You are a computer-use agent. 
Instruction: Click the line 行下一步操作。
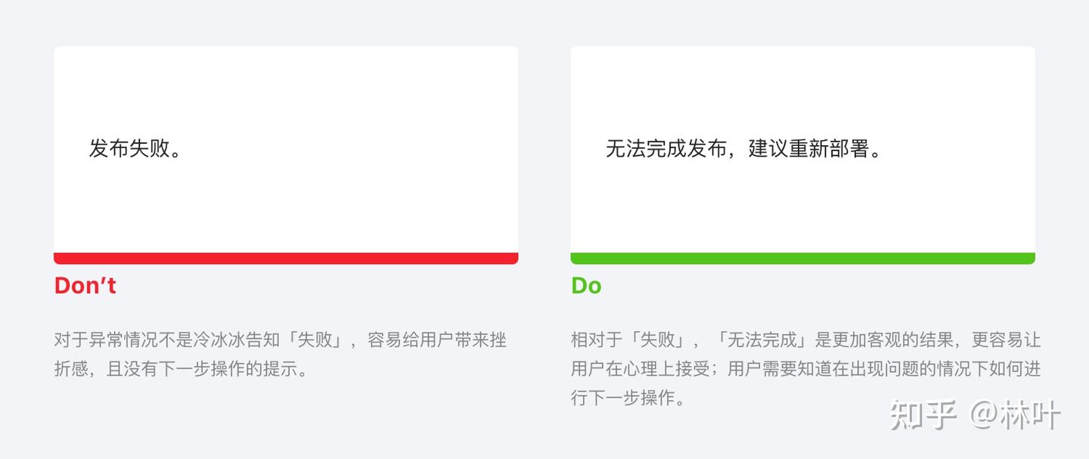pos(628,398)
